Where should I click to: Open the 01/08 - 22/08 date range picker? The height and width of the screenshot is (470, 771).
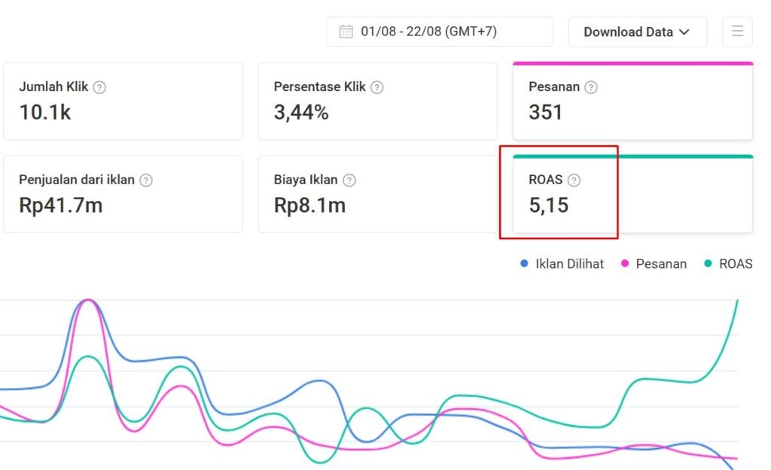tap(439, 32)
